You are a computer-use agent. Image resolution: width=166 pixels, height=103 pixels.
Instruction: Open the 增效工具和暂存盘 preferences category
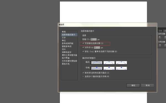point(69,55)
